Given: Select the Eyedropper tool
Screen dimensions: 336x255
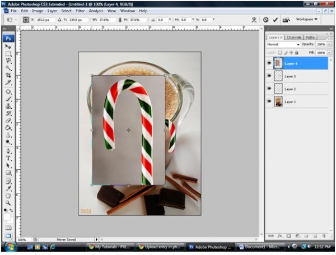Looking at the screenshot, I should pos(8,189).
